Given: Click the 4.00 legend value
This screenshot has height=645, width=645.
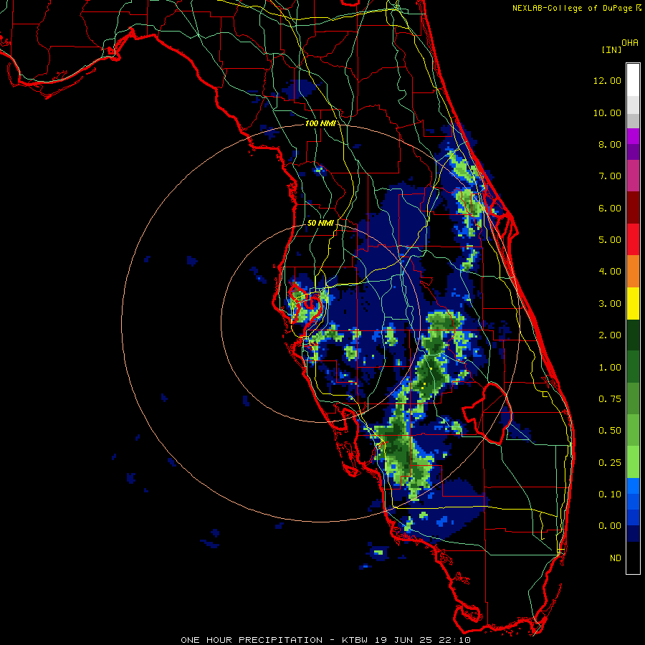Looking at the screenshot, I should point(610,272).
